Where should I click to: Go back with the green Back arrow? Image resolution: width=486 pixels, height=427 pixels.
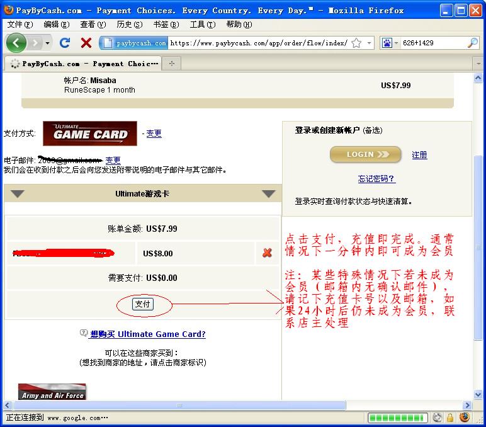16,43
